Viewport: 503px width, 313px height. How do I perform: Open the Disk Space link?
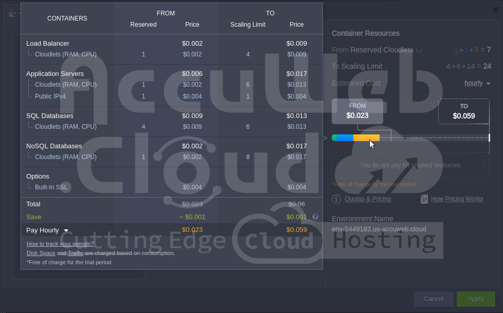click(41, 253)
